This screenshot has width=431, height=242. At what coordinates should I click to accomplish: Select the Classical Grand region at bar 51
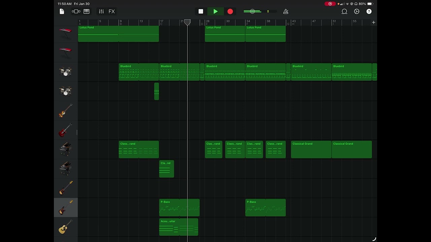coord(352,150)
